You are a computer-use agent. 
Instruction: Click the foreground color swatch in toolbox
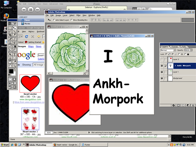11,71
